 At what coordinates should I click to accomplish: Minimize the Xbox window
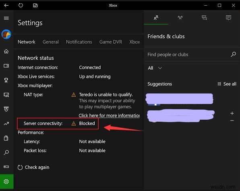[x=206, y=5]
